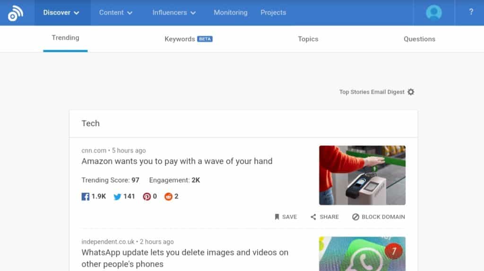Click the Trending Score: 97 text
The width and height of the screenshot is (484, 271).
pyautogui.click(x=110, y=180)
